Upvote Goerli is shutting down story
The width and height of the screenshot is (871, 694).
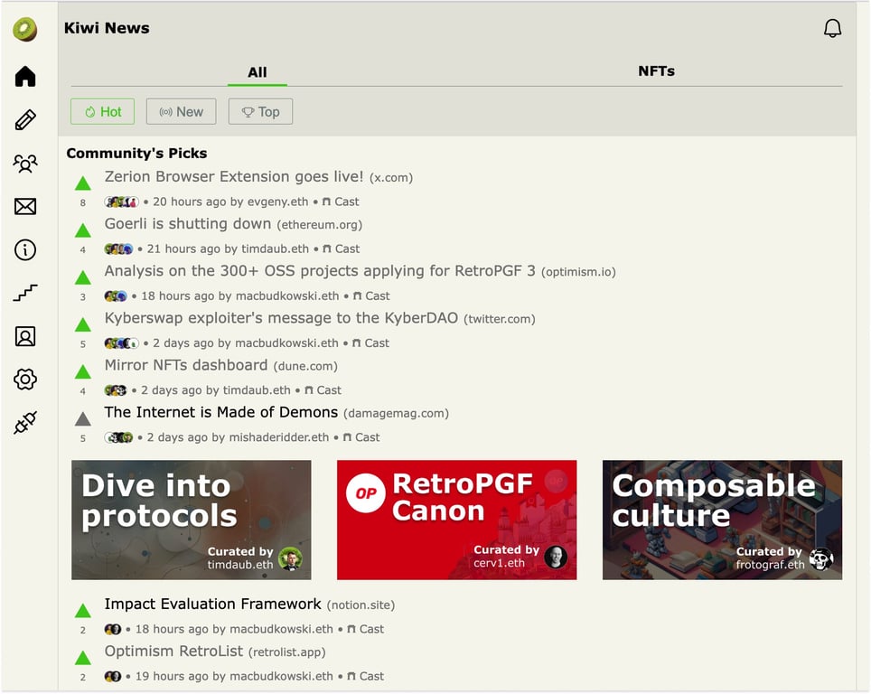[83, 230]
